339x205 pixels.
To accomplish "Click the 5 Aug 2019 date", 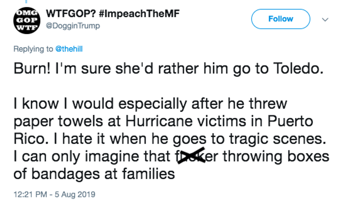I will [x=75, y=194].
